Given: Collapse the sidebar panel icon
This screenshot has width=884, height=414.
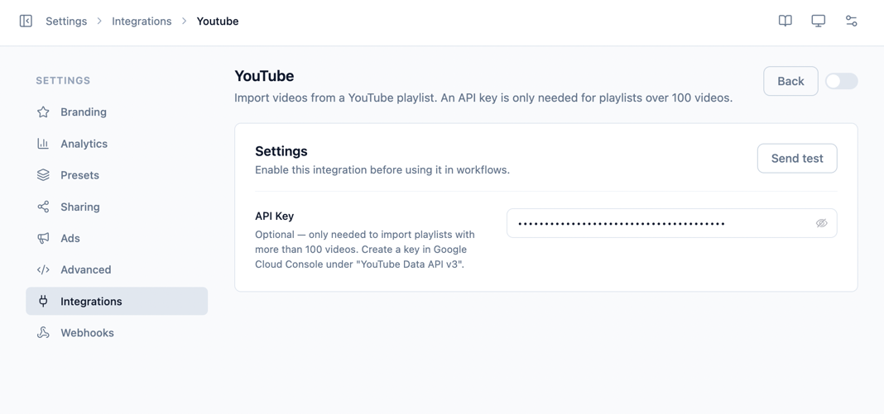Looking at the screenshot, I should pos(26,21).
